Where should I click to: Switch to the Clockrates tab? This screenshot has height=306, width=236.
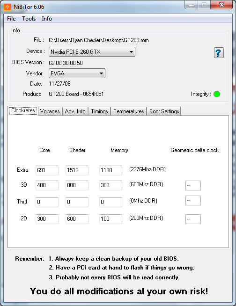23,110
